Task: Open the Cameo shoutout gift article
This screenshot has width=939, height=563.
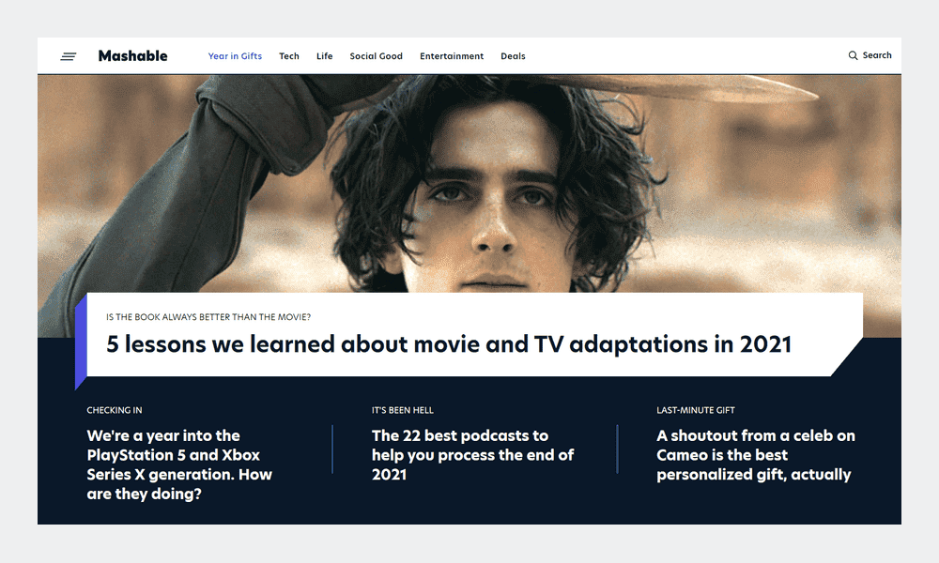Action: click(x=756, y=455)
